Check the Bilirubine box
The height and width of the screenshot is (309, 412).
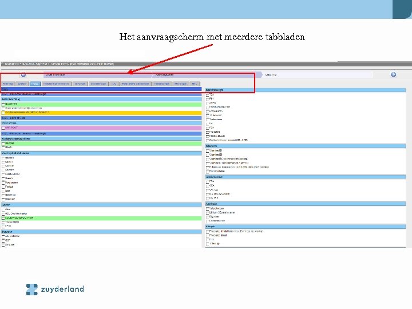tap(3, 199)
